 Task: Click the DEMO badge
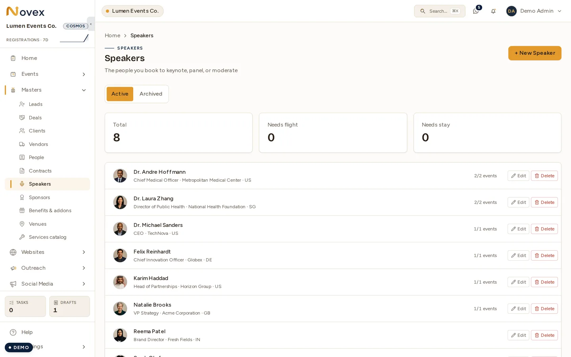click(x=19, y=347)
